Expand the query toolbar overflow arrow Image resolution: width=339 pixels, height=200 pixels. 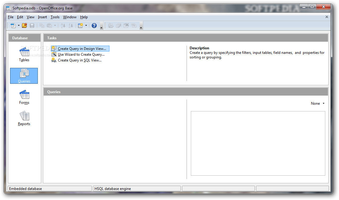(x=141, y=26)
